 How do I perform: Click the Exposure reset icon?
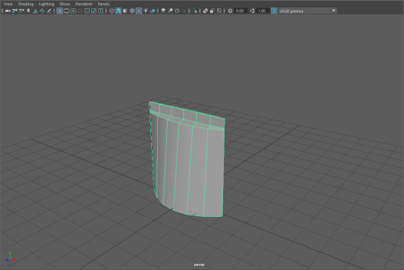coord(230,10)
